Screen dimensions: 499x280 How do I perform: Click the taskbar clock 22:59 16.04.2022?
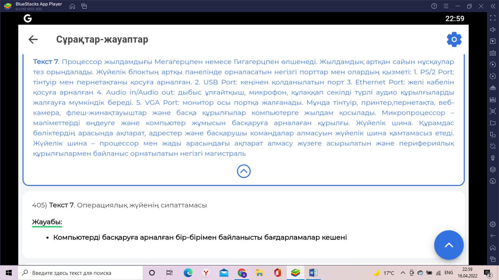click(467, 273)
